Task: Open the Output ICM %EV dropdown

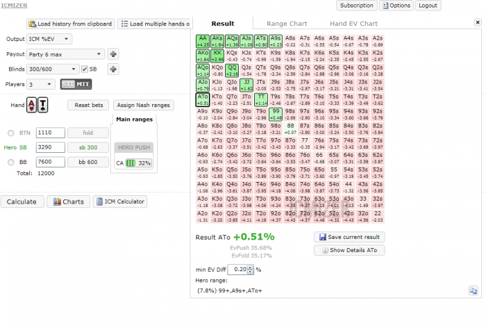Action: [49, 39]
